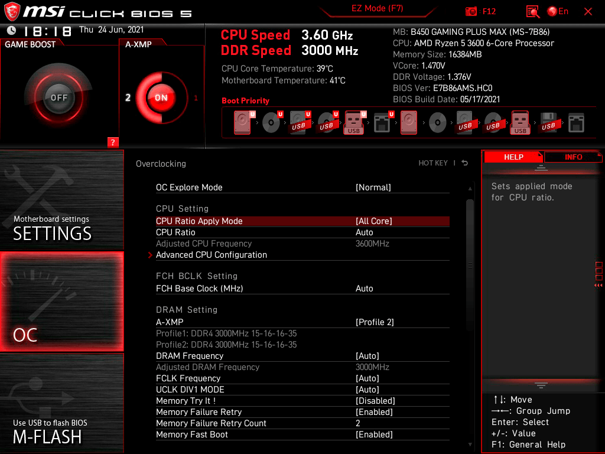
Task: Toggle the GAME BOOST knob currently OFF
Action: pyautogui.click(x=58, y=98)
